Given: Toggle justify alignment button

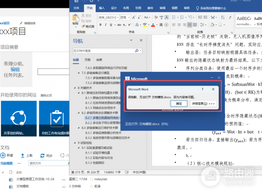Looking at the screenshot, I should 190,25.
